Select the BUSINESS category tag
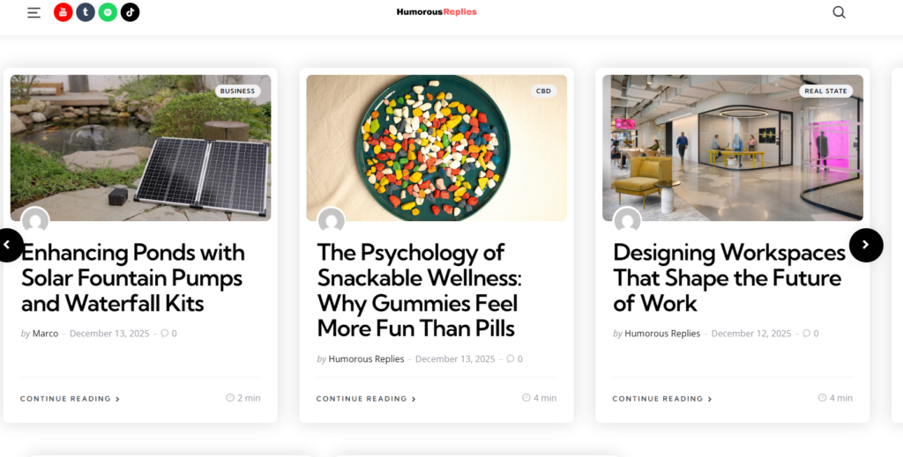903x457 pixels. coord(237,91)
